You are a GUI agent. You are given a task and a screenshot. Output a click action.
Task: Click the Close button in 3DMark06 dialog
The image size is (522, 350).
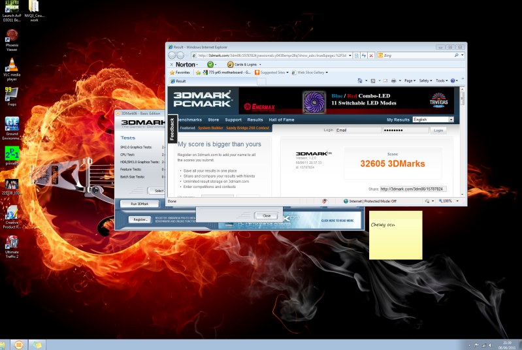(267, 215)
